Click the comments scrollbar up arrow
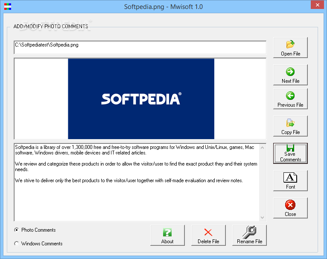 click(263, 148)
